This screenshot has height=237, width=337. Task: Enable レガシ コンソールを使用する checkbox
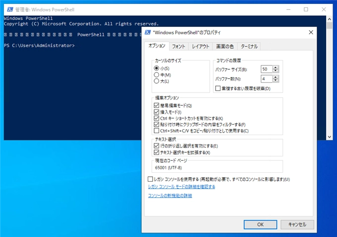150,179
